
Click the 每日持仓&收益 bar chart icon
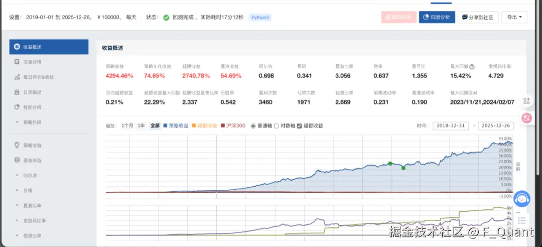(x=17, y=77)
